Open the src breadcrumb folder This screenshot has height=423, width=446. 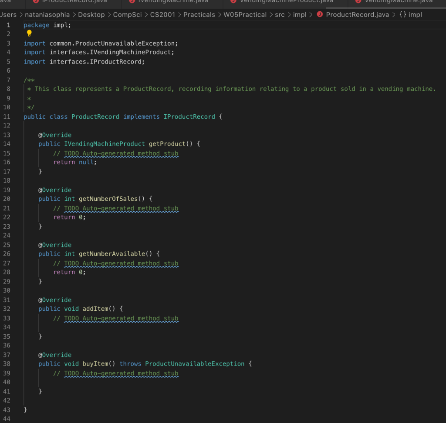coord(280,15)
